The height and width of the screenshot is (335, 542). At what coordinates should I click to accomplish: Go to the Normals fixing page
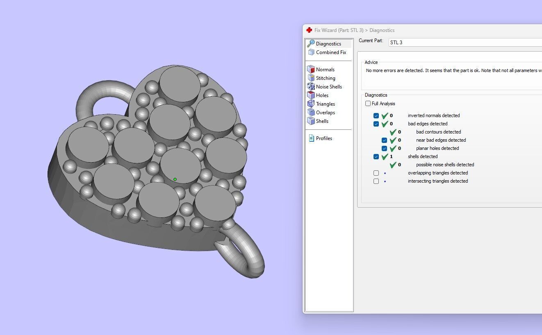[325, 69]
